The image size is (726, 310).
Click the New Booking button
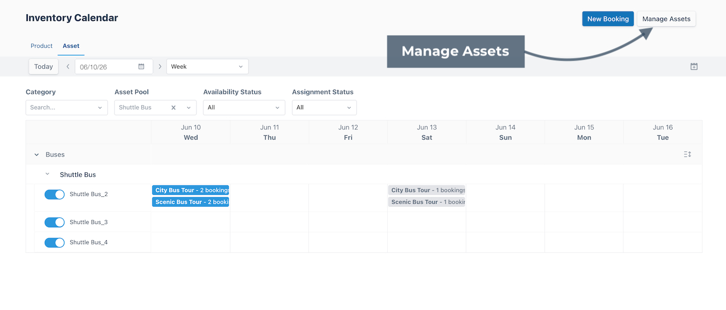pyautogui.click(x=608, y=19)
